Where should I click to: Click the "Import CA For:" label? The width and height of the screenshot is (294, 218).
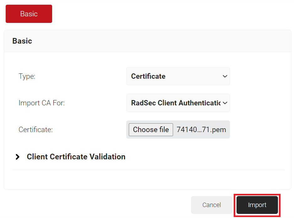click(x=41, y=103)
